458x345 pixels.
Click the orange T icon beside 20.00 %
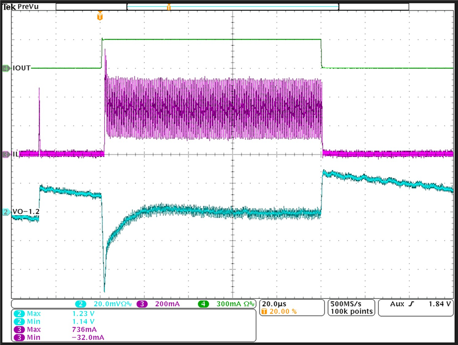point(264,312)
